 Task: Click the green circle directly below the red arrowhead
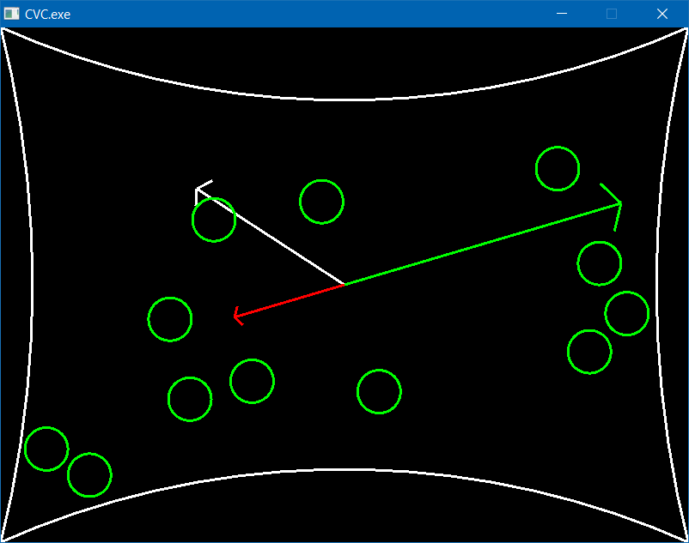(252, 381)
